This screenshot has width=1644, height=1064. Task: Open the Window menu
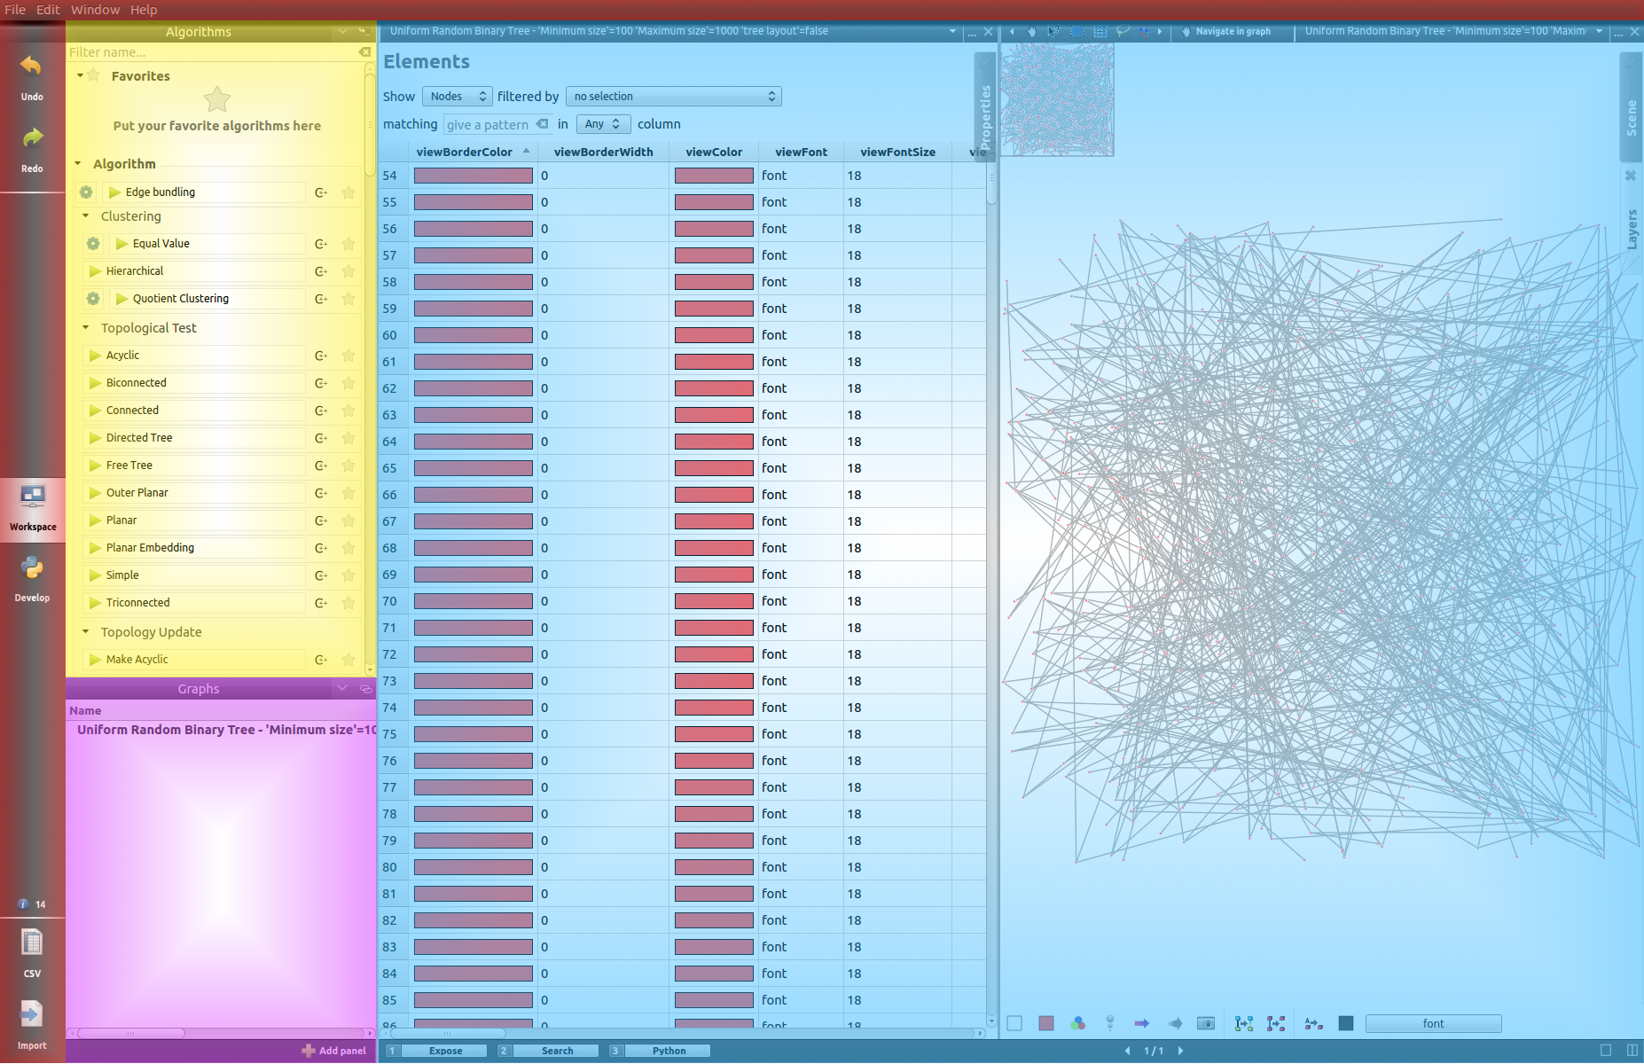point(95,10)
